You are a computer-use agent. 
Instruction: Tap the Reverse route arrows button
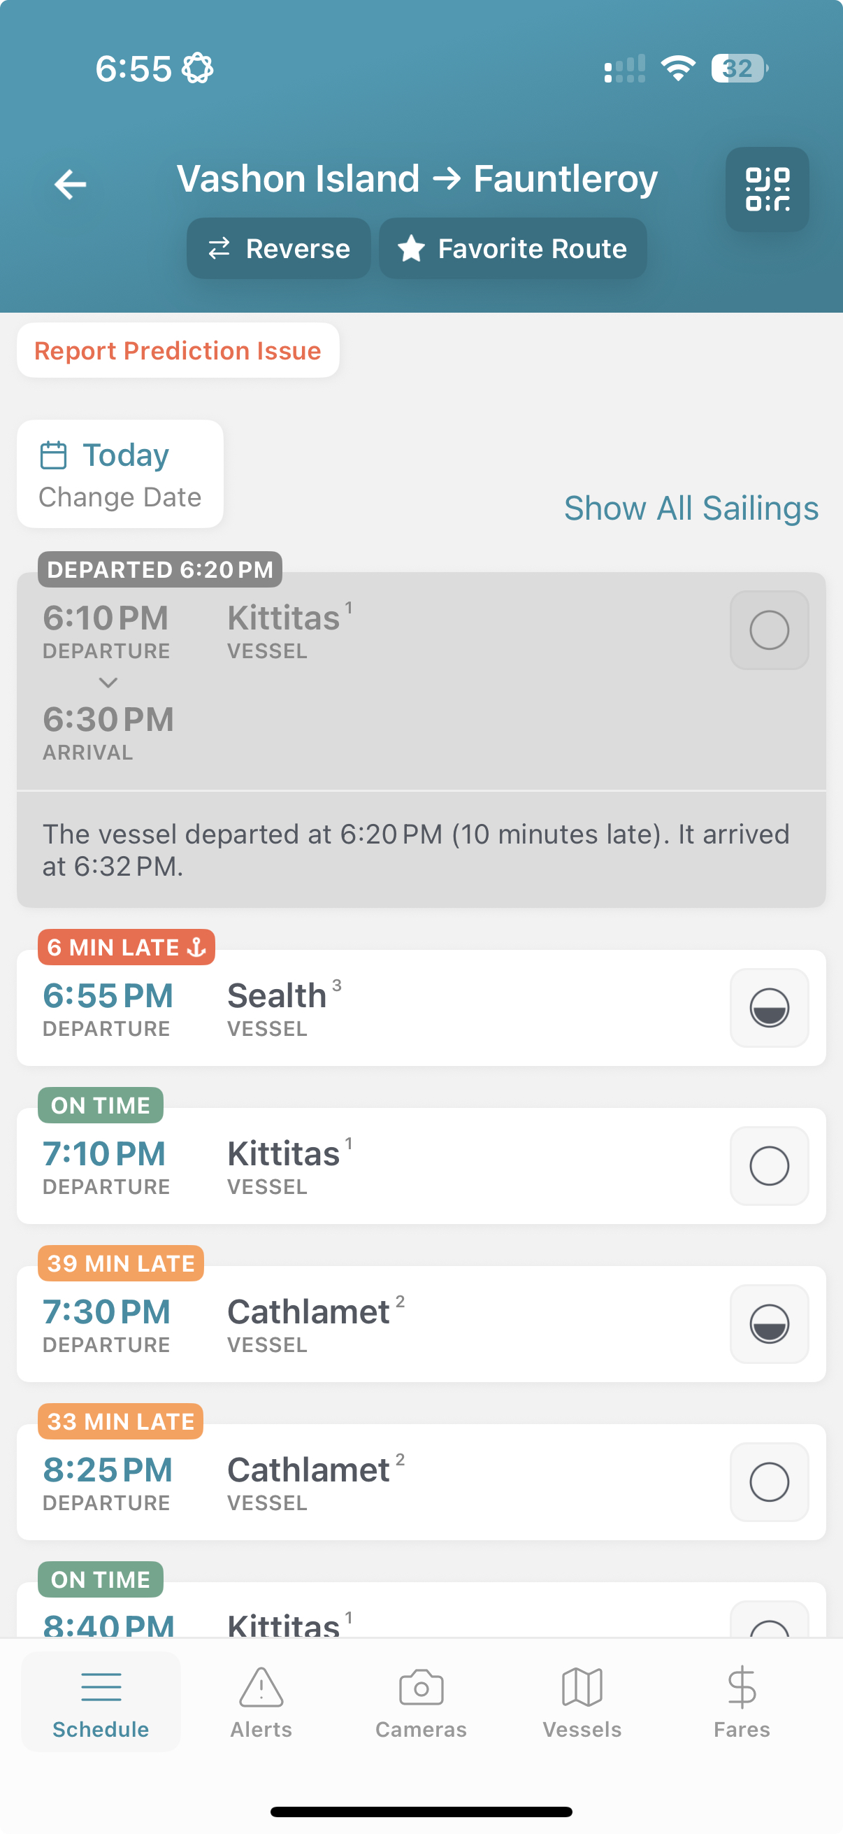(x=278, y=248)
